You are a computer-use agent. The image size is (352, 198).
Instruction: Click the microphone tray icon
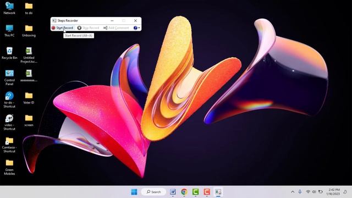tap(300, 192)
